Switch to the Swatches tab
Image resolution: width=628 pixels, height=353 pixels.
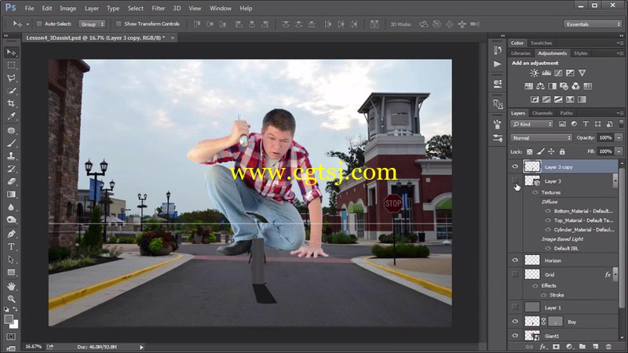tap(541, 43)
